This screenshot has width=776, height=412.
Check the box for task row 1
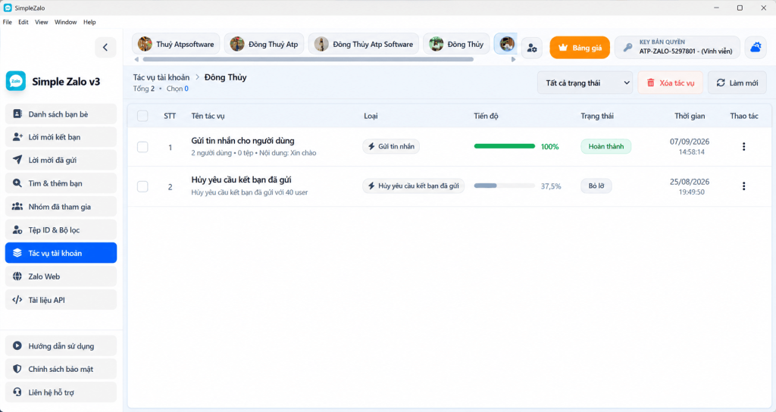point(142,147)
